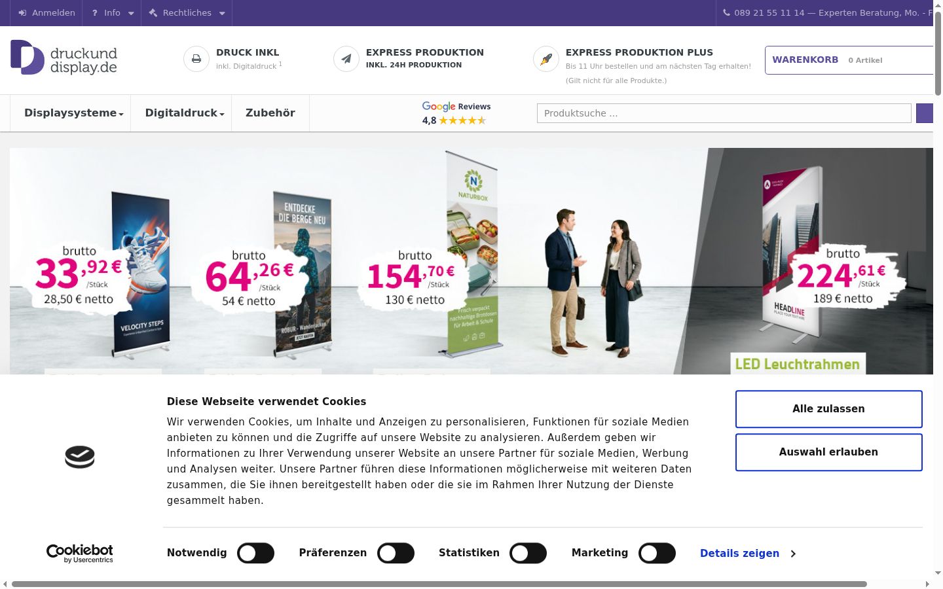The height and width of the screenshot is (589, 943).
Task: Click the 64,26 € roll-up banner price
Action: [x=249, y=277]
